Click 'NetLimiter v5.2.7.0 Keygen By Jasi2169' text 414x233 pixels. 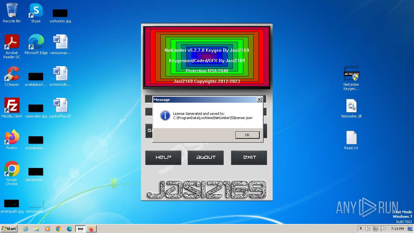207,50
